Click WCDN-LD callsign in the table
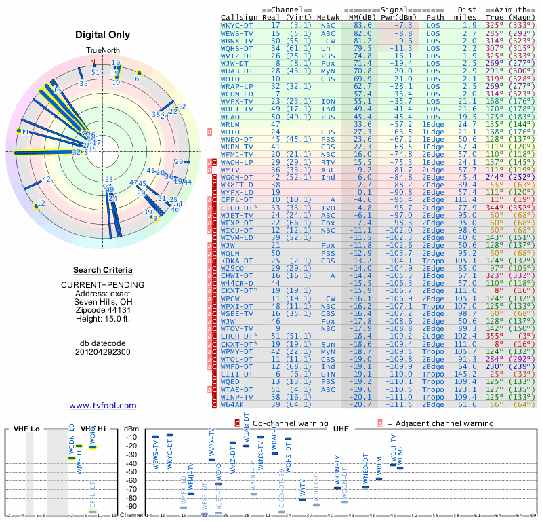542x521 pixels. coord(236,94)
